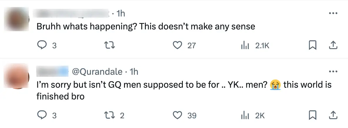Open more options for the first tweet
The width and height of the screenshot is (348, 128).
pyautogui.click(x=332, y=13)
